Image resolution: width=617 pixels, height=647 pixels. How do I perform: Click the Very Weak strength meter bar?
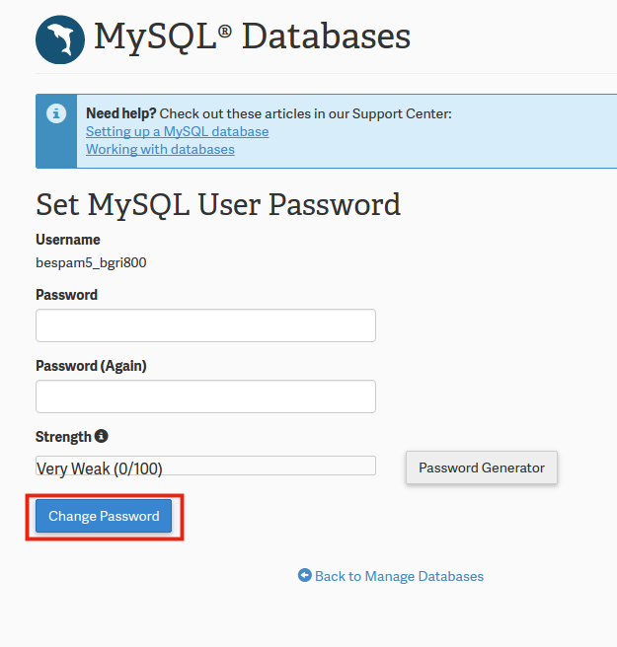tap(205, 467)
